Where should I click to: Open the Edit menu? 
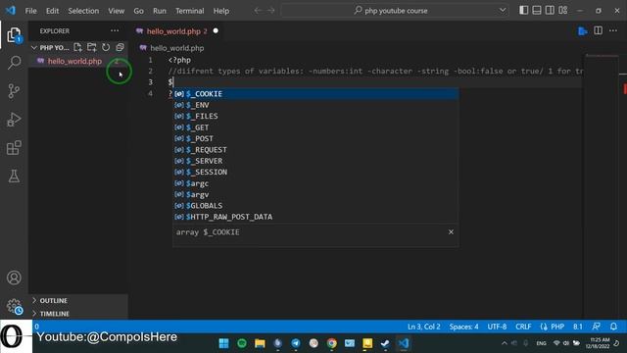click(x=52, y=11)
